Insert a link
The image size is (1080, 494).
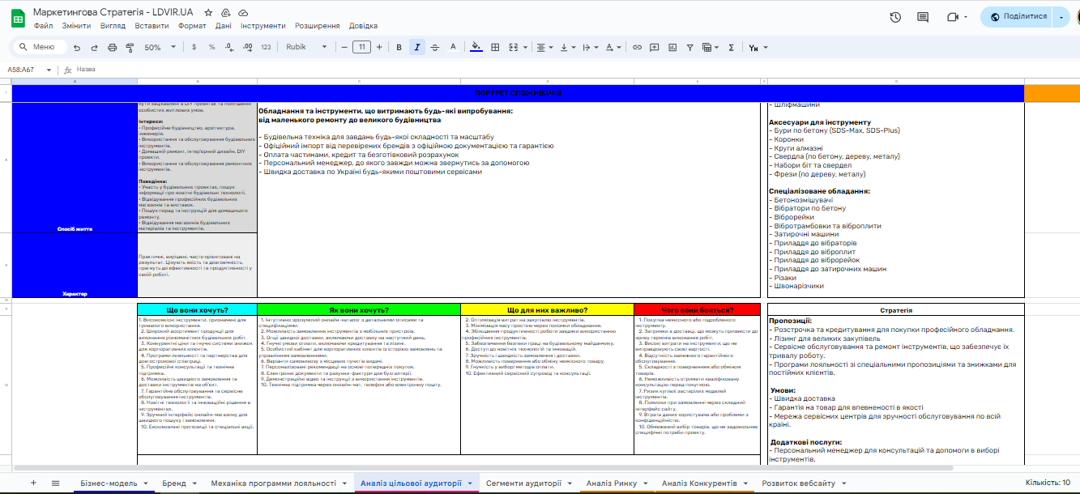(x=638, y=47)
